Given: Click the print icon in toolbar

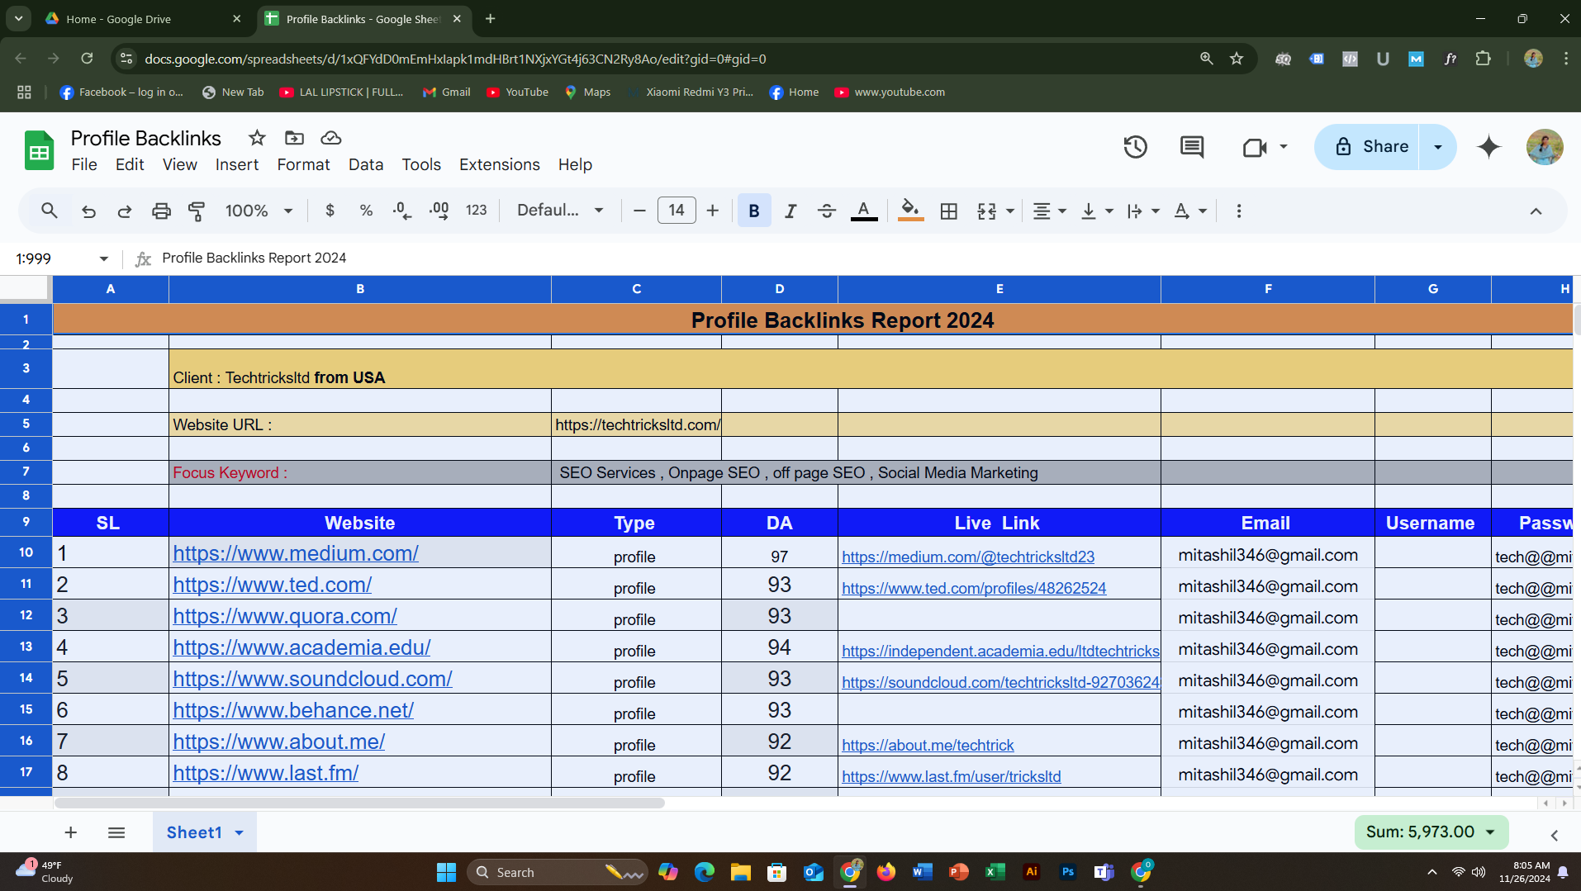Looking at the screenshot, I should pyautogui.click(x=161, y=211).
